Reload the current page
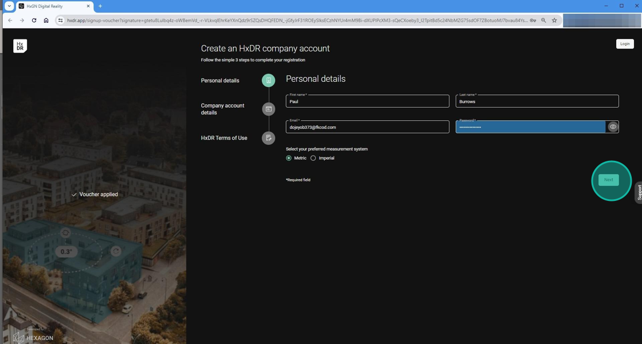The image size is (642, 344). (x=34, y=21)
